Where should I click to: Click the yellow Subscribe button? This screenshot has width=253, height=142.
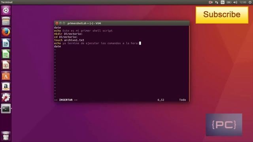click(222, 15)
